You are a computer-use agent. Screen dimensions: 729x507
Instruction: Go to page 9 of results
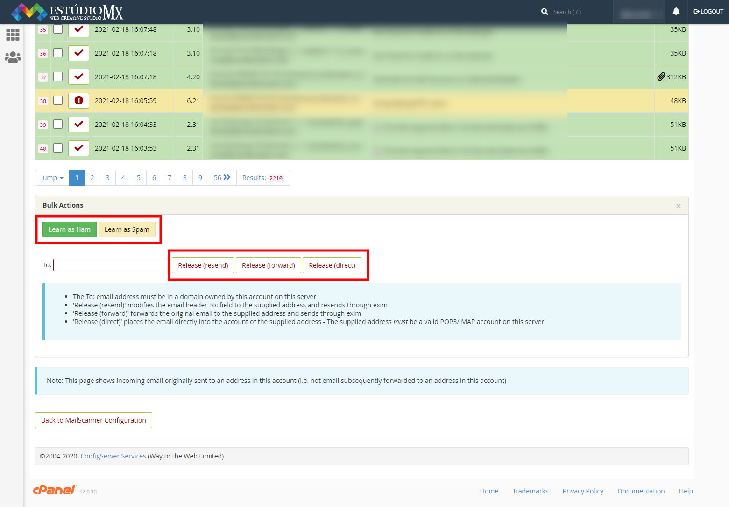[x=200, y=178]
